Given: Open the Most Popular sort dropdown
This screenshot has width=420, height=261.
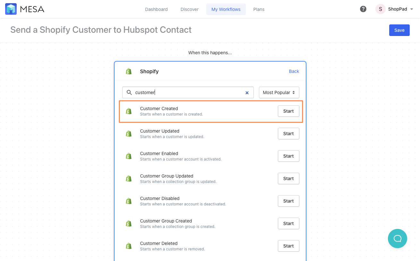Looking at the screenshot, I should [279, 92].
